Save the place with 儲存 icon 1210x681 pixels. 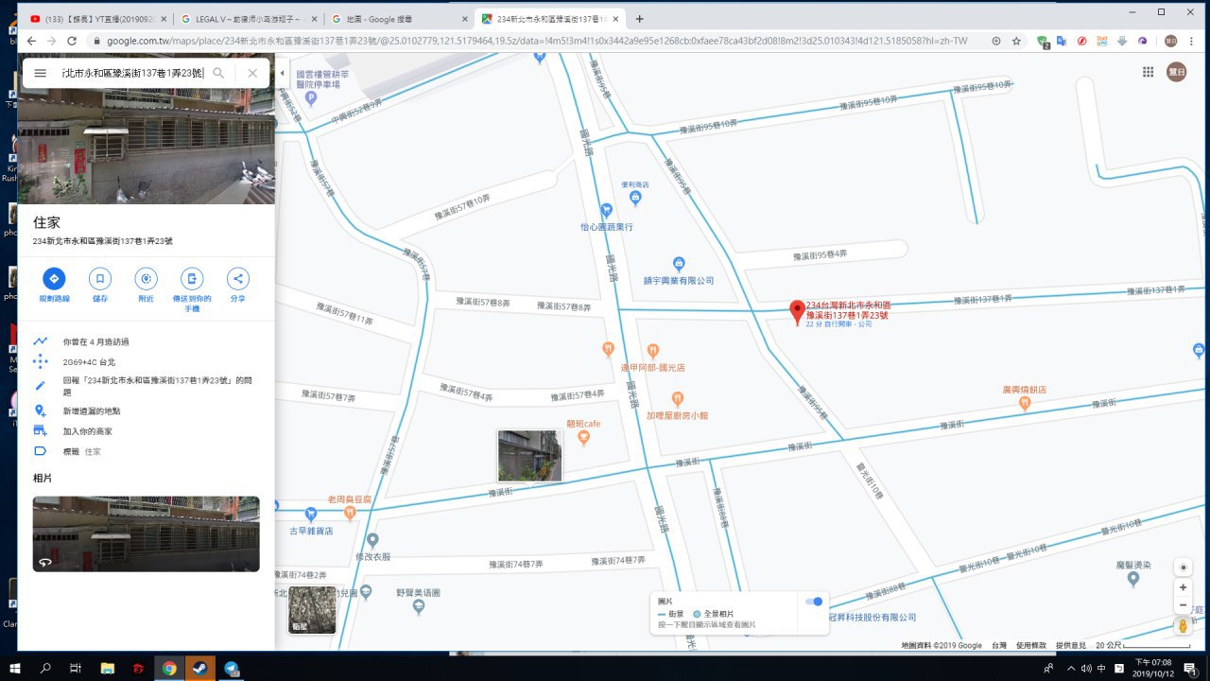[x=99, y=279]
